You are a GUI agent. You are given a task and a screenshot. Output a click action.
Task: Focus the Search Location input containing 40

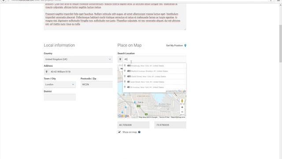[154, 59]
